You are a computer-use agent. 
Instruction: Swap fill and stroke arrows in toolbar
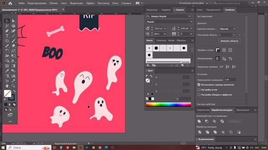[x=14, y=91]
